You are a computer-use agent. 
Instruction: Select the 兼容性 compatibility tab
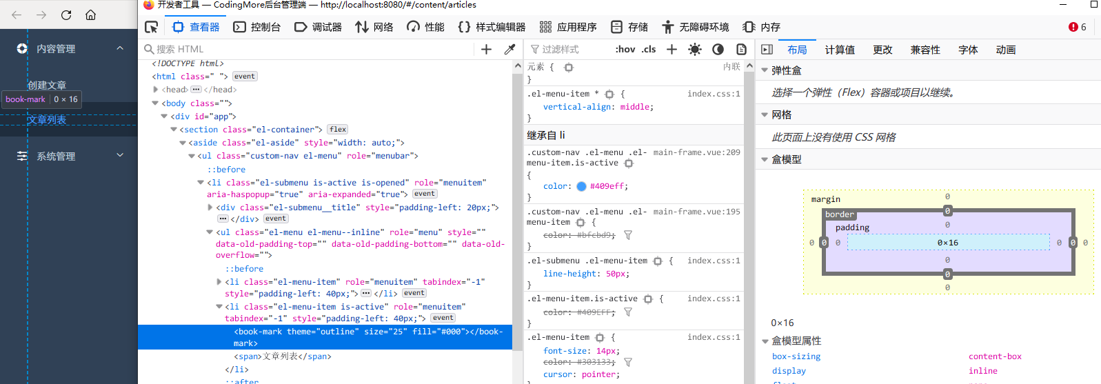pos(925,50)
